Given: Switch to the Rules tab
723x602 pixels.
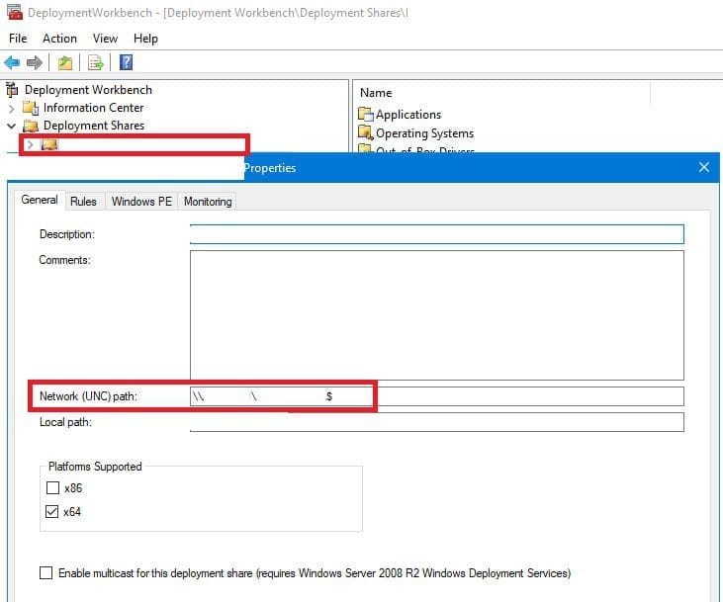Looking at the screenshot, I should click(x=83, y=202).
